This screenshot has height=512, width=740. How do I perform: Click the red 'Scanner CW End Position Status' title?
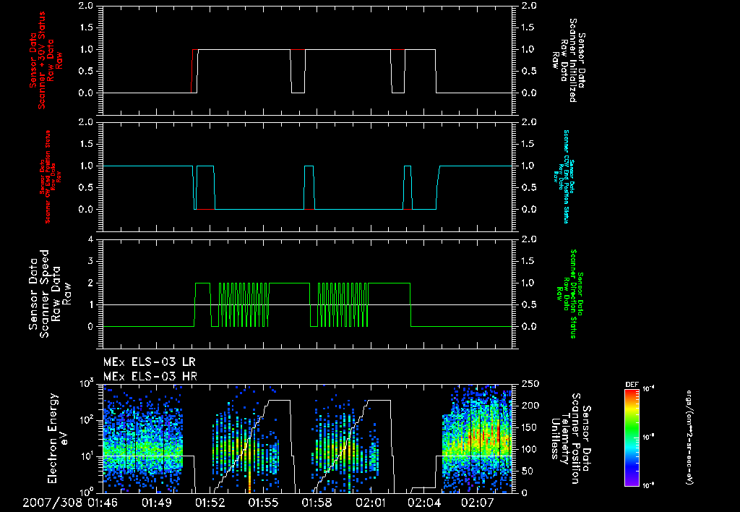tap(48, 177)
